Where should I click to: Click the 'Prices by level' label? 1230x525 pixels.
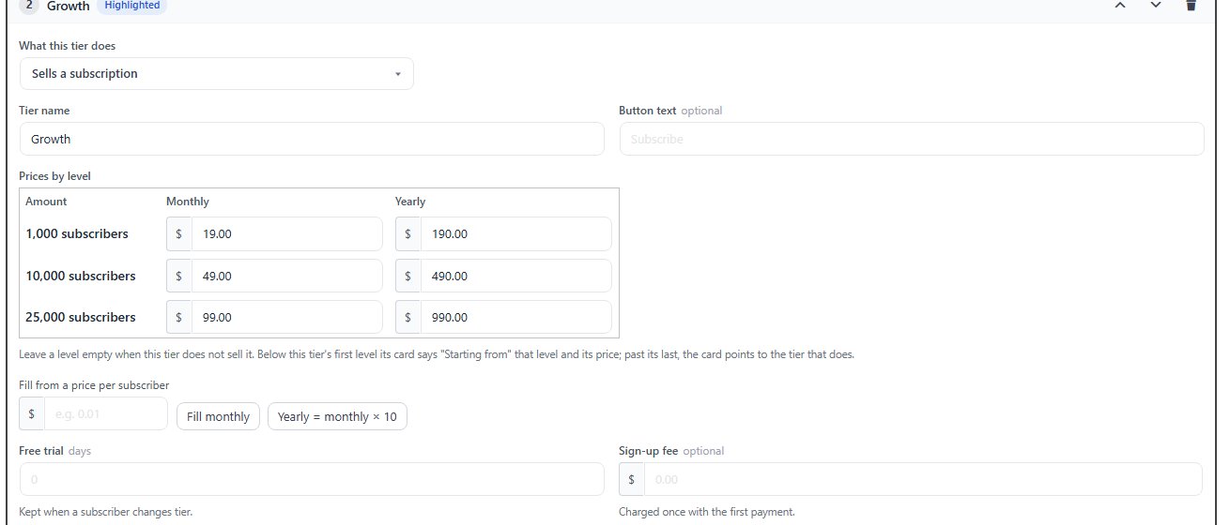pos(55,176)
